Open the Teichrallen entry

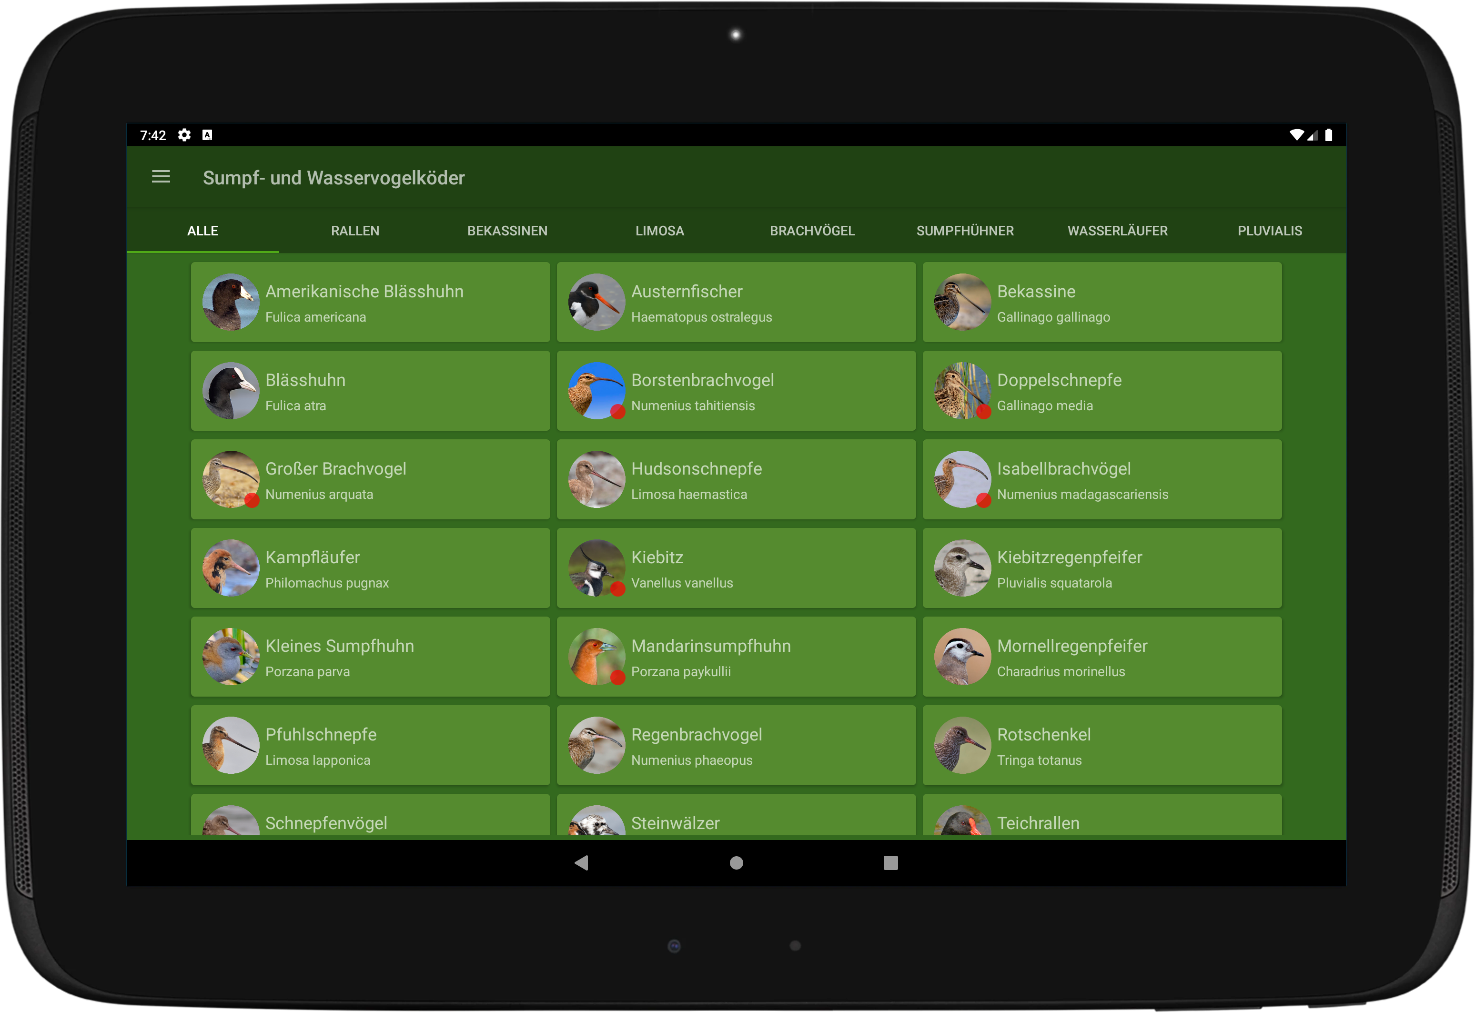tap(1102, 815)
